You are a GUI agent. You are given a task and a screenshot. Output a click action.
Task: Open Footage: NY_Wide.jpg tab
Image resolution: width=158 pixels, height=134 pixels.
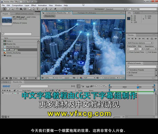[87, 13]
